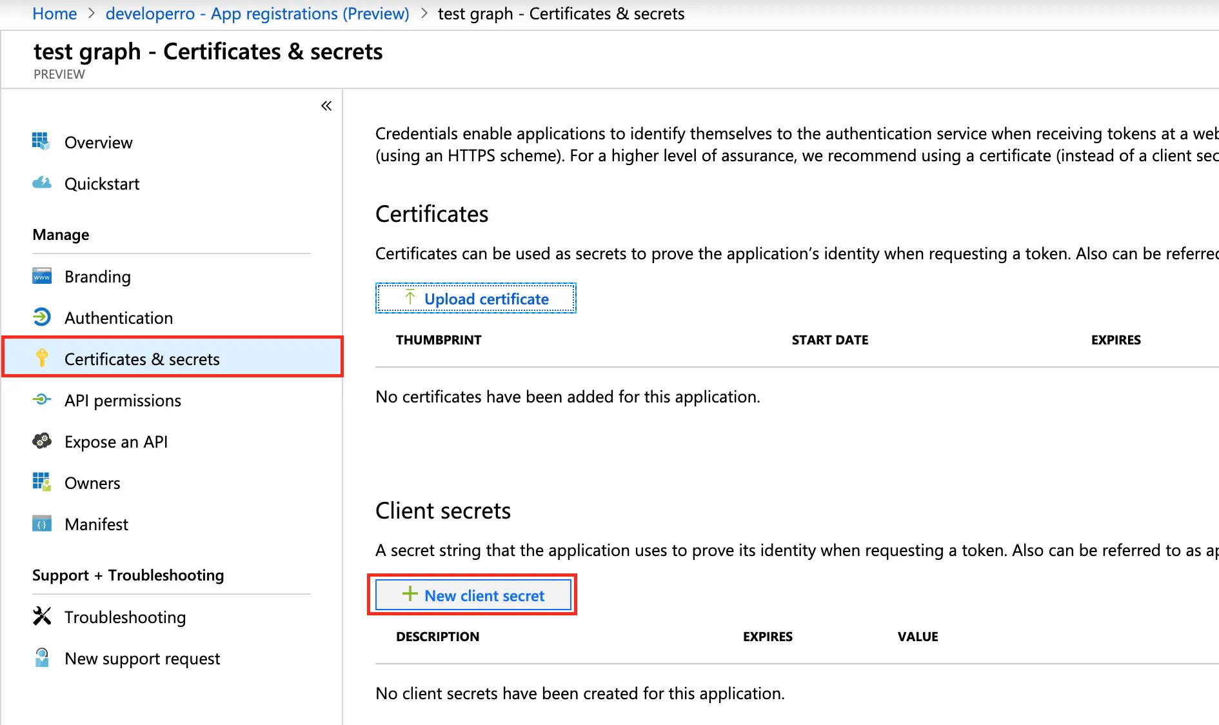Click the Overview grid icon

point(41,141)
